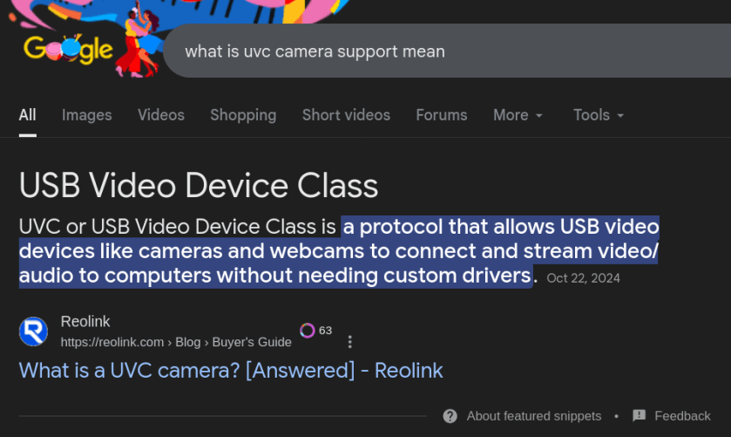The width and height of the screenshot is (731, 437).
Task: Click the Reolink site favicon
Action: point(33,331)
